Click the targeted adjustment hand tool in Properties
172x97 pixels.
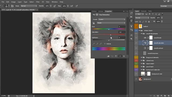pos(94,23)
